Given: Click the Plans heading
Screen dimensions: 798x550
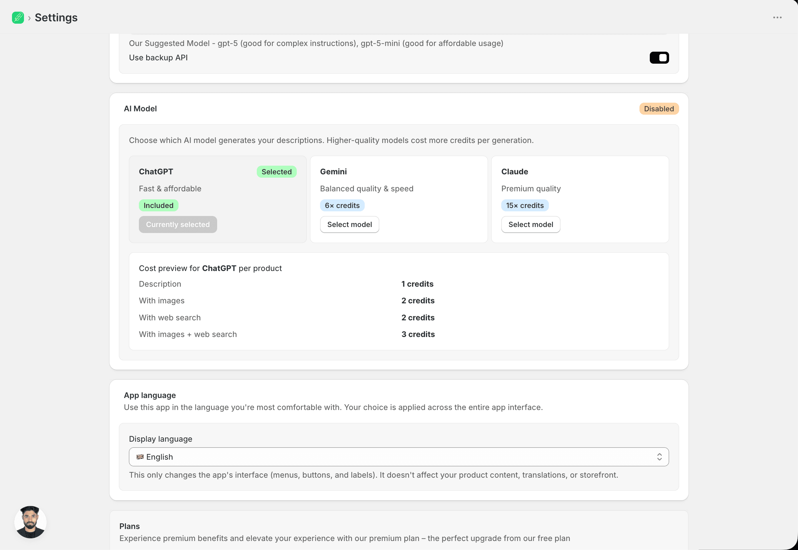Looking at the screenshot, I should pyautogui.click(x=130, y=526).
